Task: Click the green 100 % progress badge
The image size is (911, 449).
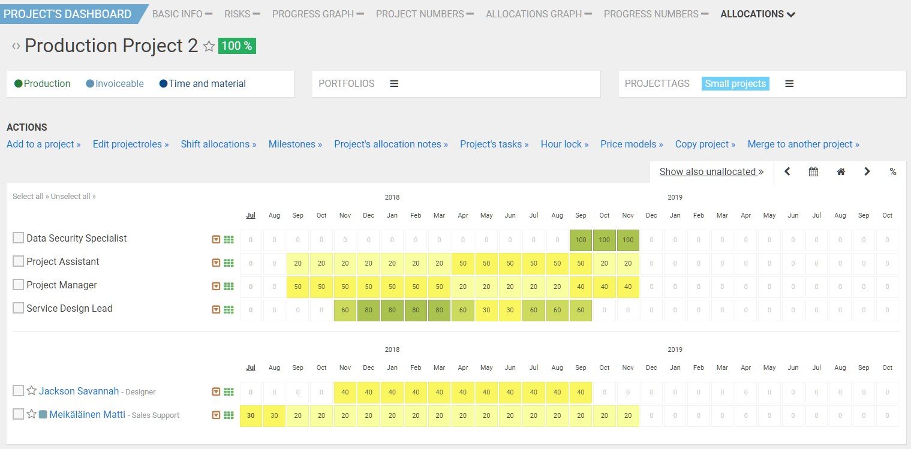Action: [237, 45]
